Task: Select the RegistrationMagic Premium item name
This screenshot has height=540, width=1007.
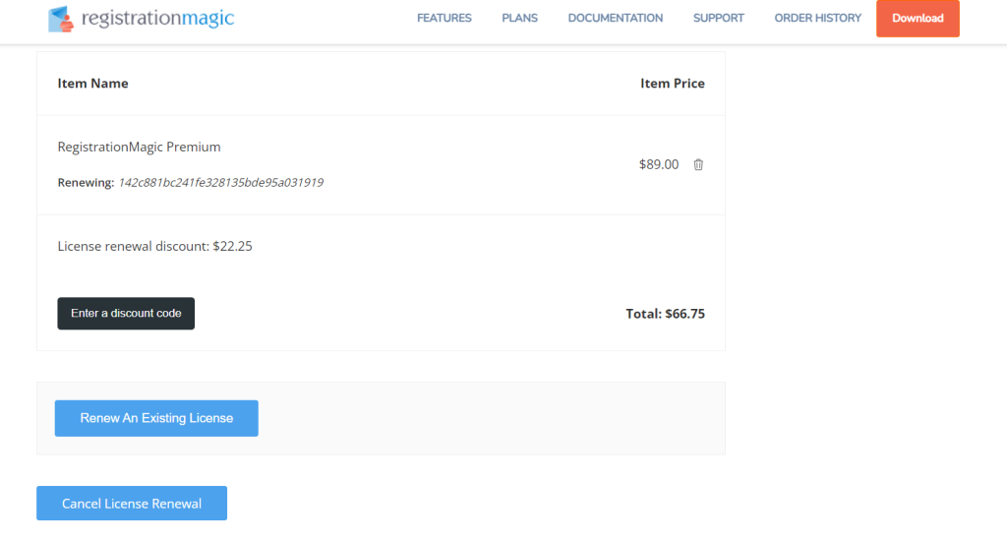Action: click(x=139, y=147)
